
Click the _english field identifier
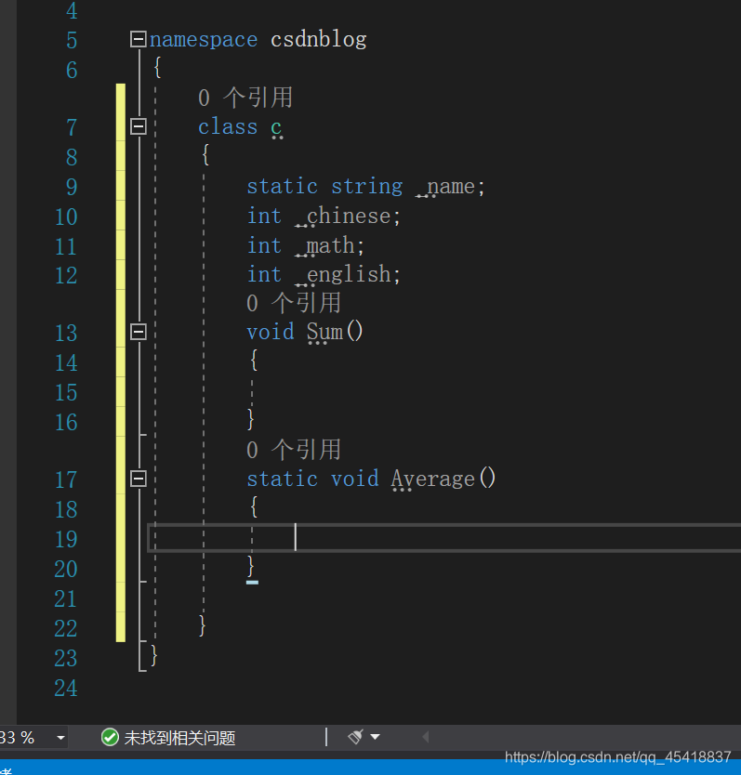tap(342, 274)
